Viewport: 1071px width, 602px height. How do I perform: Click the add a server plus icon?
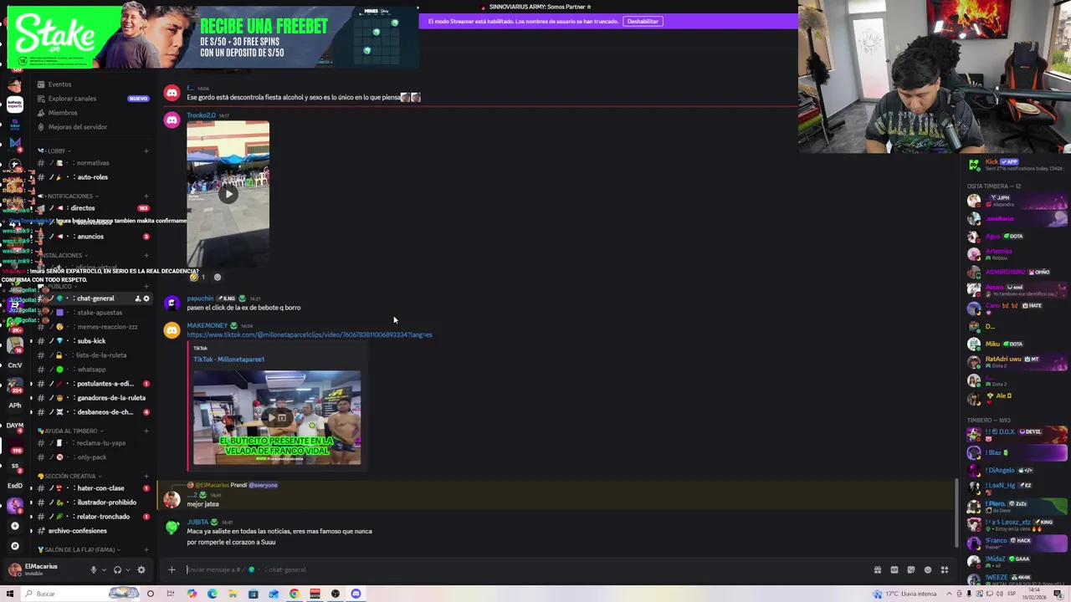tap(14, 526)
